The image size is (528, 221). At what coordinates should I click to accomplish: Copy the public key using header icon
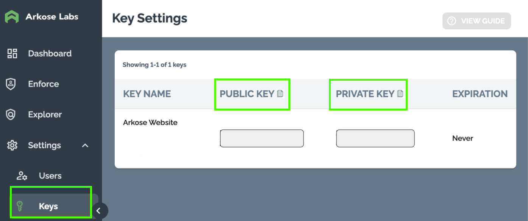(x=280, y=94)
